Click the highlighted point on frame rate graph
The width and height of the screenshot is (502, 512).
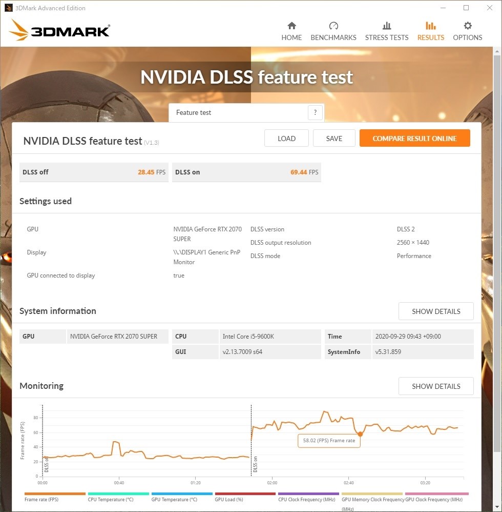pyautogui.click(x=360, y=434)
